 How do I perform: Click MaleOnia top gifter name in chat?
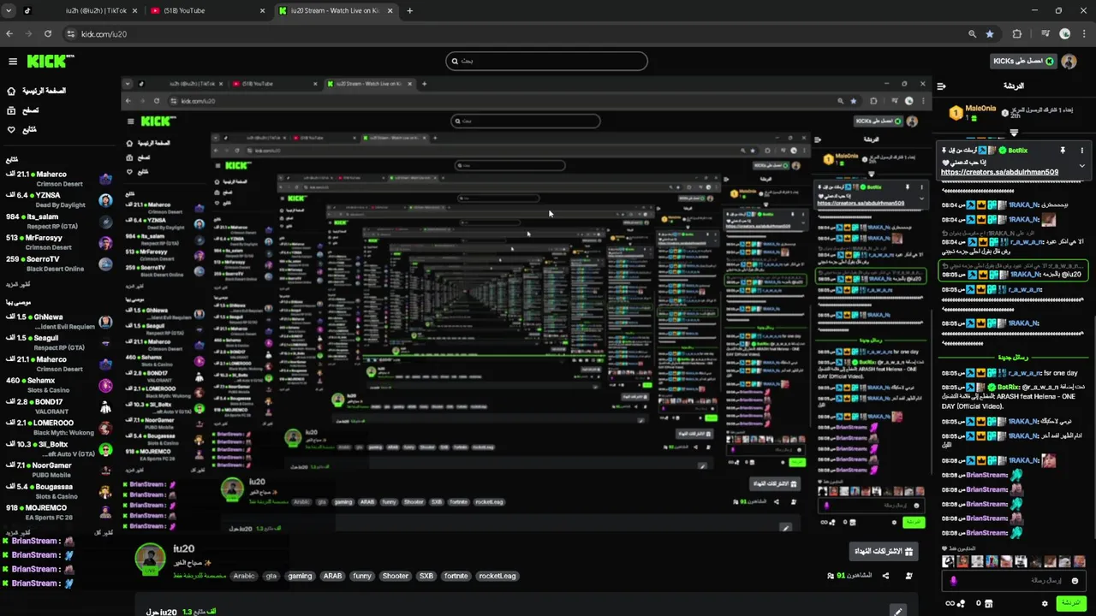980,109
